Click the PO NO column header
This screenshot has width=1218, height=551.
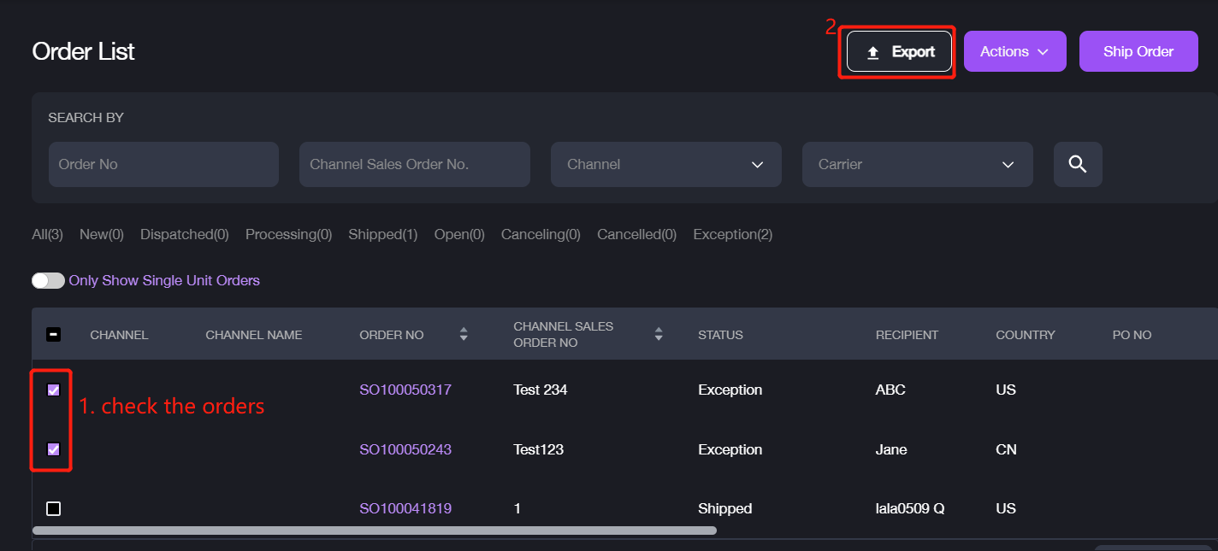[1132, 335]
